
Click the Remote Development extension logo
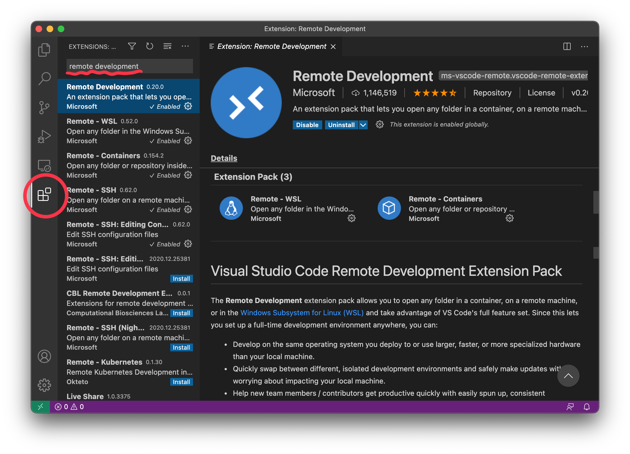coord(246,103)
